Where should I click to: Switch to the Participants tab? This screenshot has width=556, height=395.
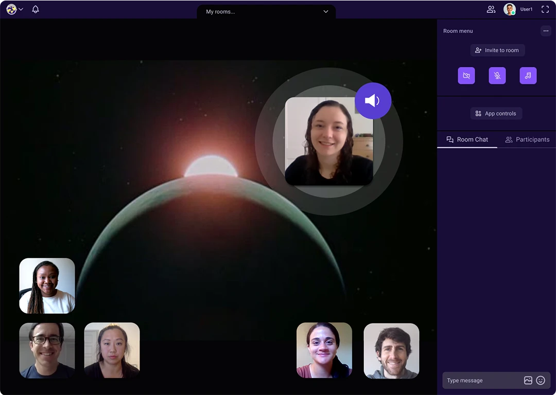(527, 139)
